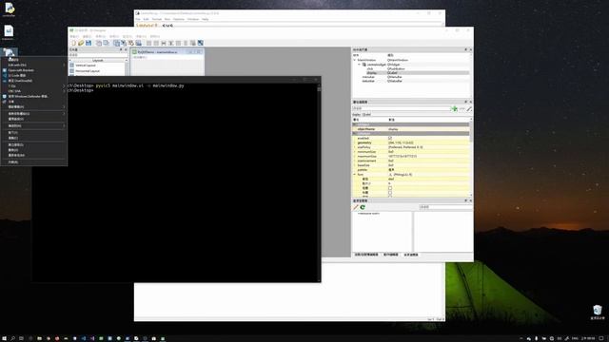Image resolution: width=609 pixels, height=342 pixels.
Task: Click the widget box filter input field
Action: point(98,55)
